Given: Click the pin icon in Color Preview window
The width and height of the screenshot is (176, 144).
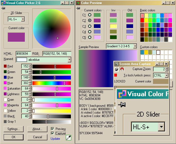Looking at the screenshot, I should pos(78,8).
